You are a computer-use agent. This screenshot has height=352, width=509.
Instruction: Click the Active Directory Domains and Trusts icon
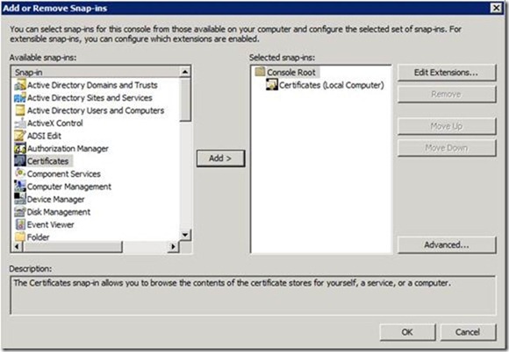[20, 85]
